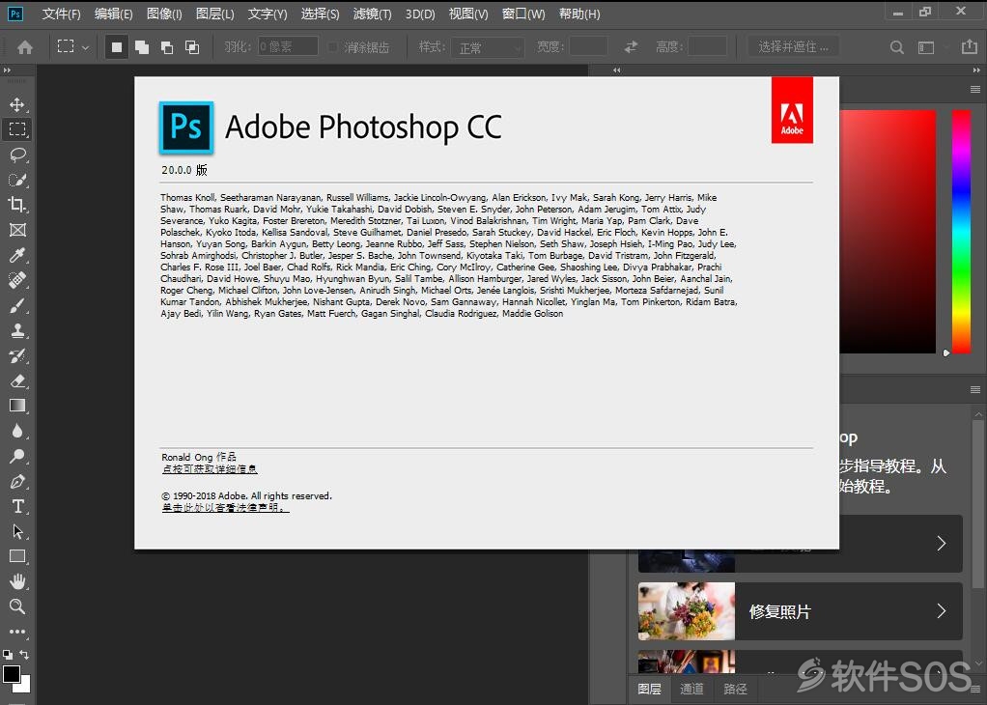Viewport: 987px width, 705px height.
Task: Select the Gradient tool
Action: point(17,406)
